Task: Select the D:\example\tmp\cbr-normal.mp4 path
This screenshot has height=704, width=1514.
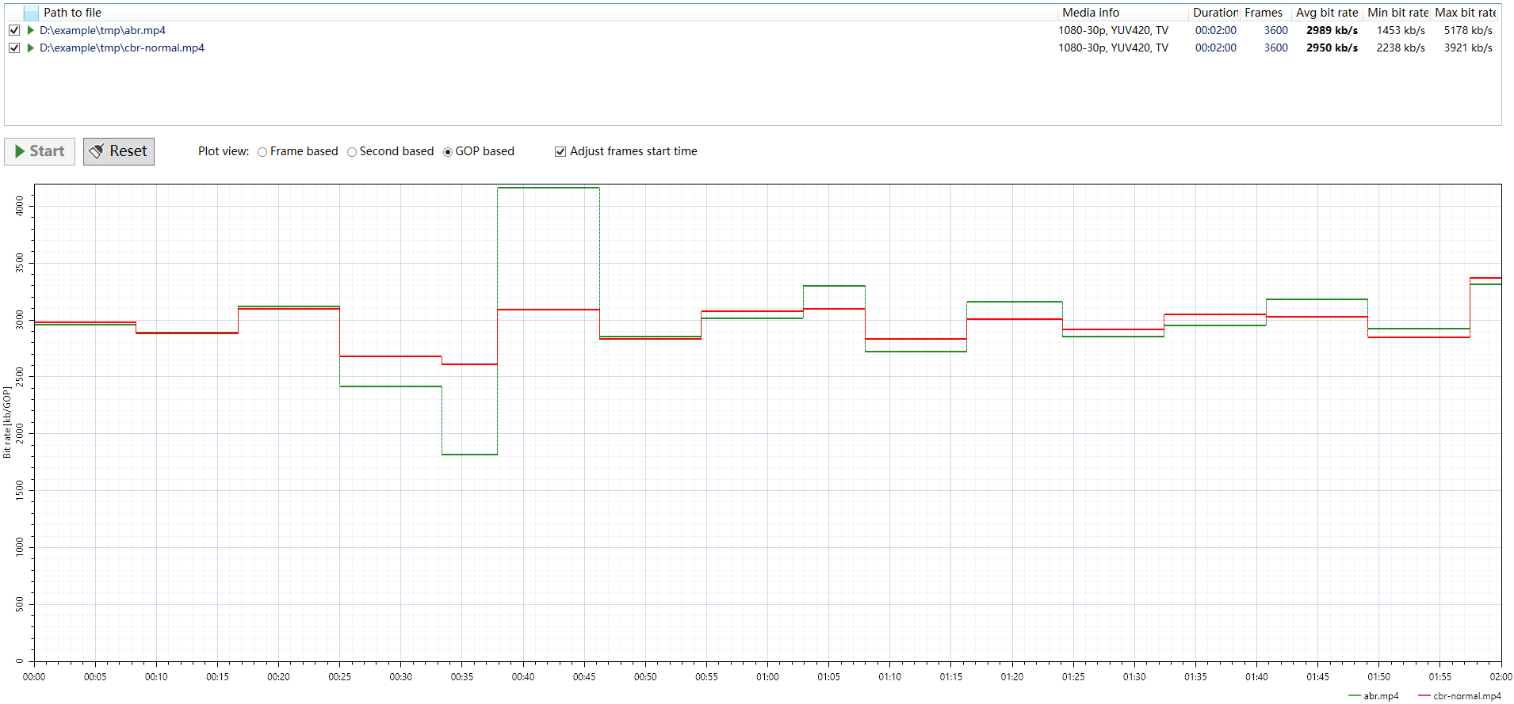Action: [122, 48]
